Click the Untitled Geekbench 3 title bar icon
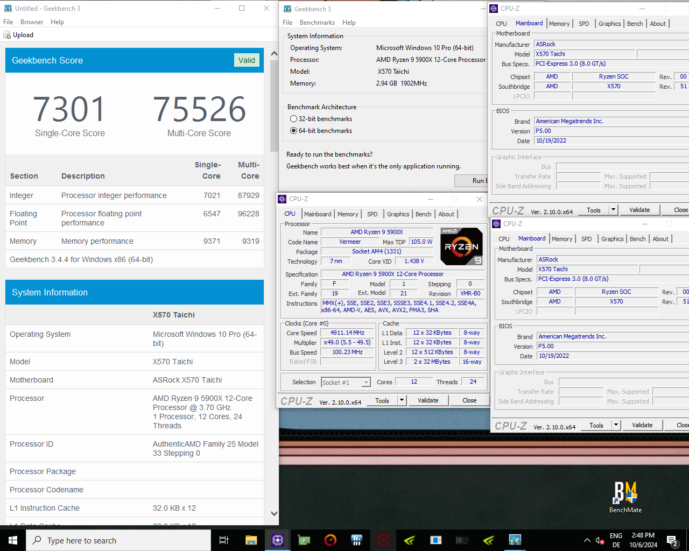Viewport: 689px width, 551px height. [x=8, y=8]
